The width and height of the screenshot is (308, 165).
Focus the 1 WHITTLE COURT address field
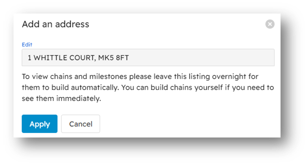pyautogui.click(x=148, y=58)
